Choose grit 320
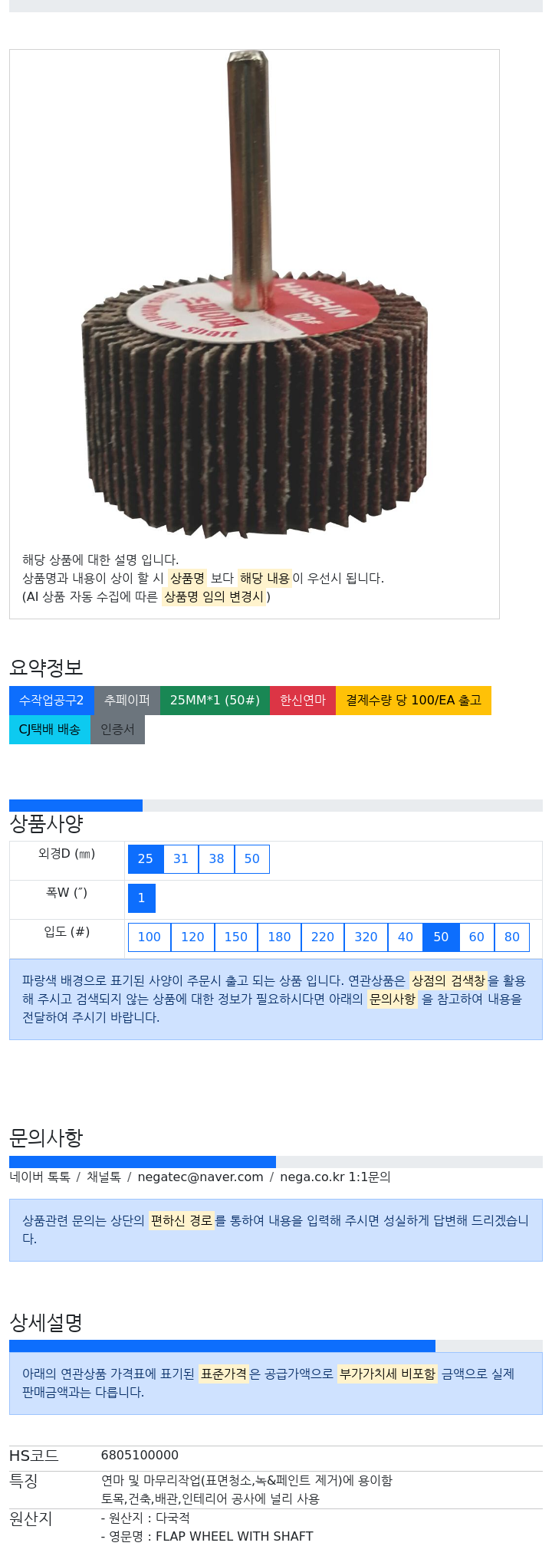This screenshot has width=552, height=1546. 366,937
